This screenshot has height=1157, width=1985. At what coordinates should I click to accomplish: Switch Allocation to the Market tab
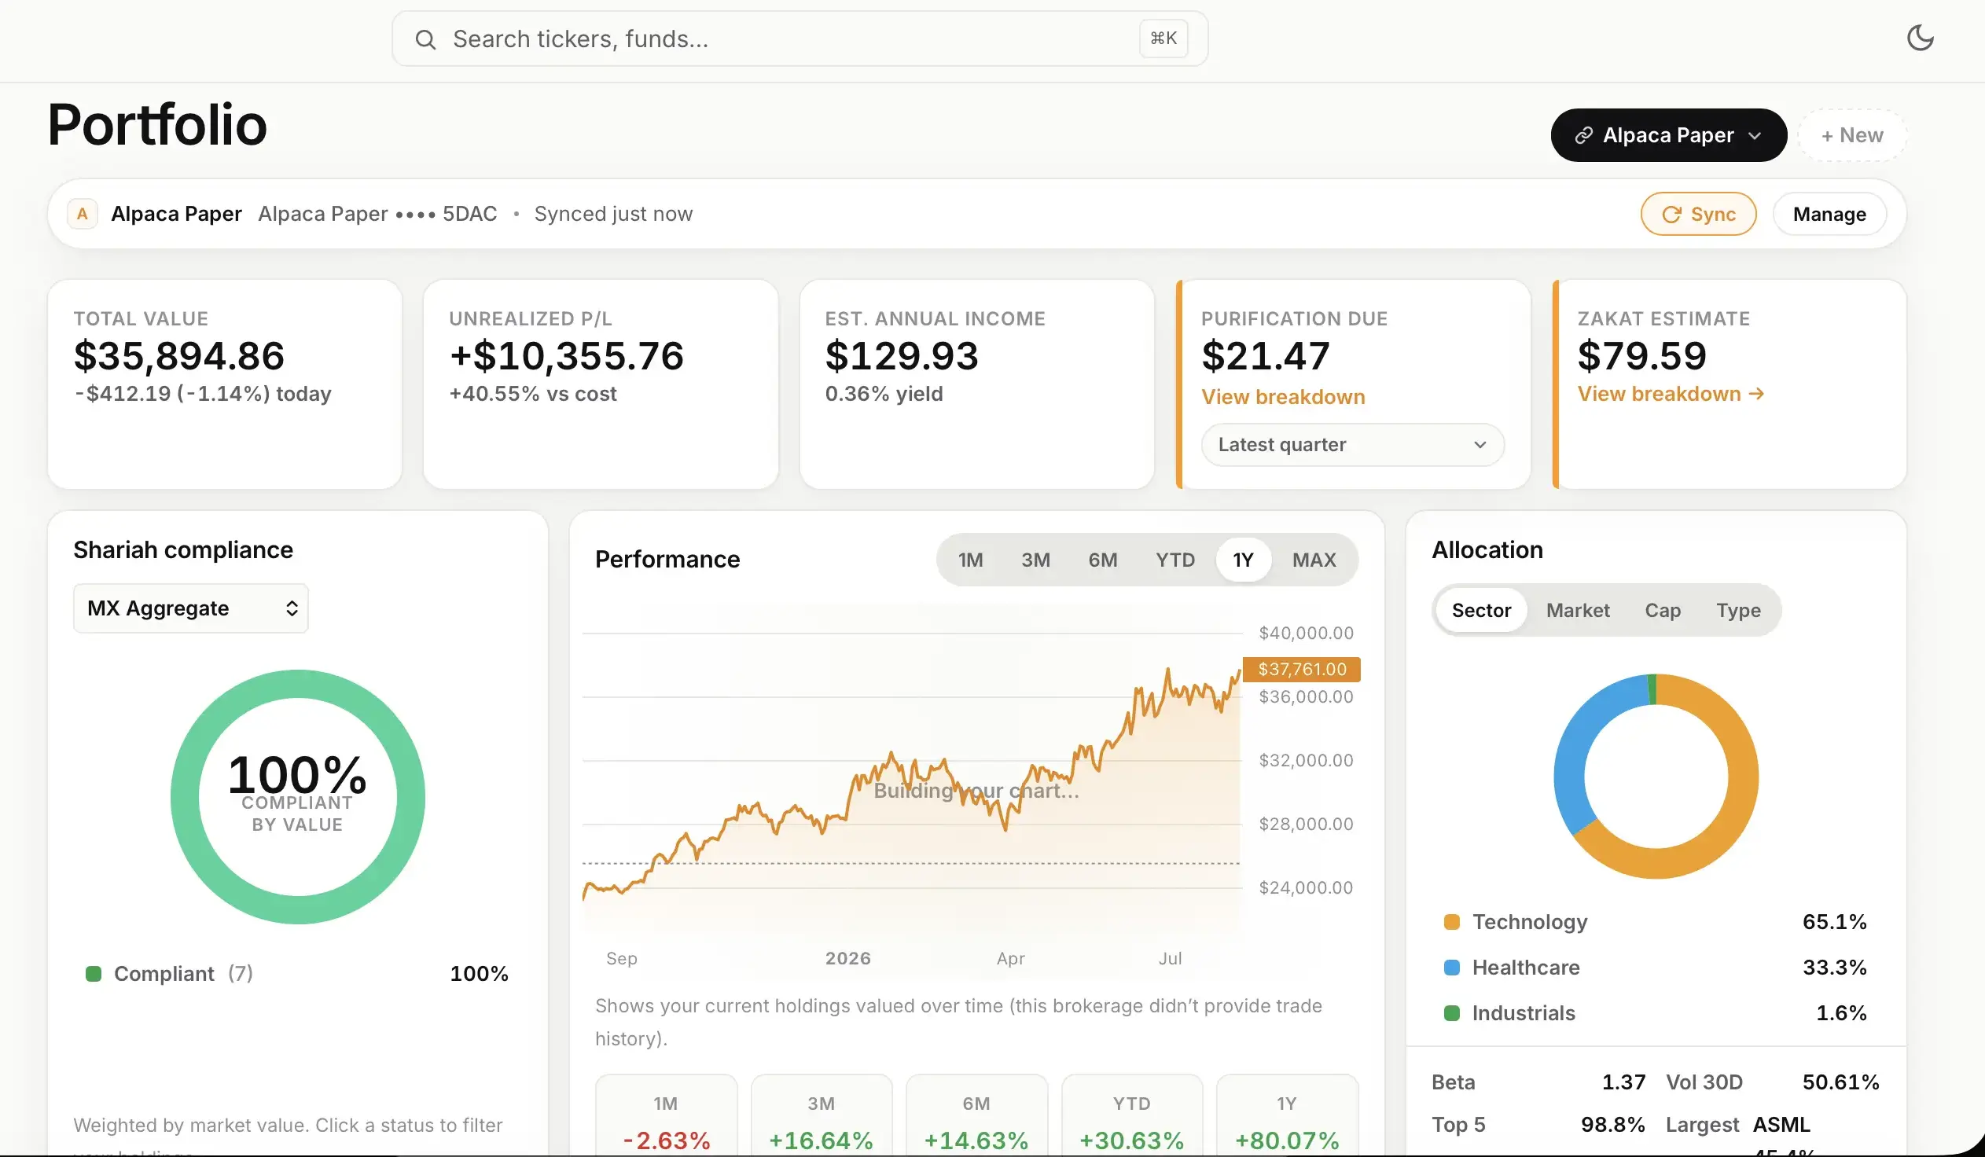point(1578,611)
